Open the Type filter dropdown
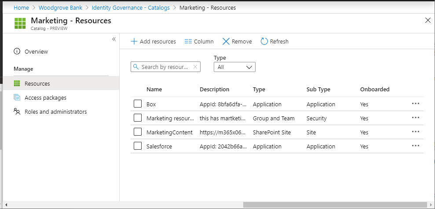 (x=234, y=67)
